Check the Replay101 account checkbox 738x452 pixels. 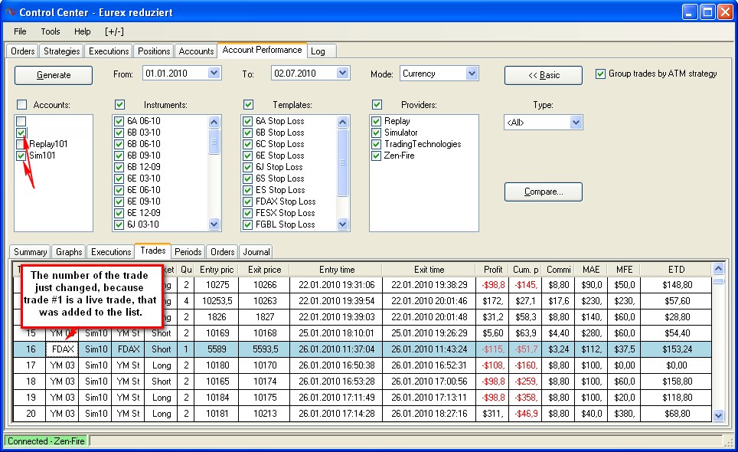click(x=21, y=144)
